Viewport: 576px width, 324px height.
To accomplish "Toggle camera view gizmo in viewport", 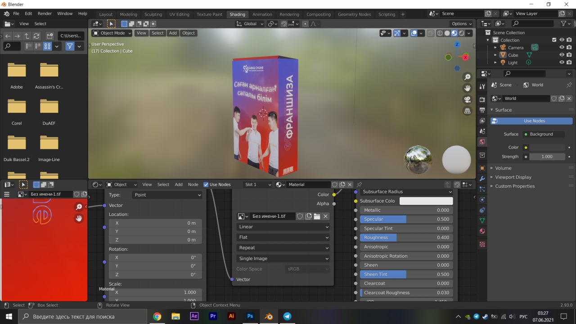I will tap(468, 99).
